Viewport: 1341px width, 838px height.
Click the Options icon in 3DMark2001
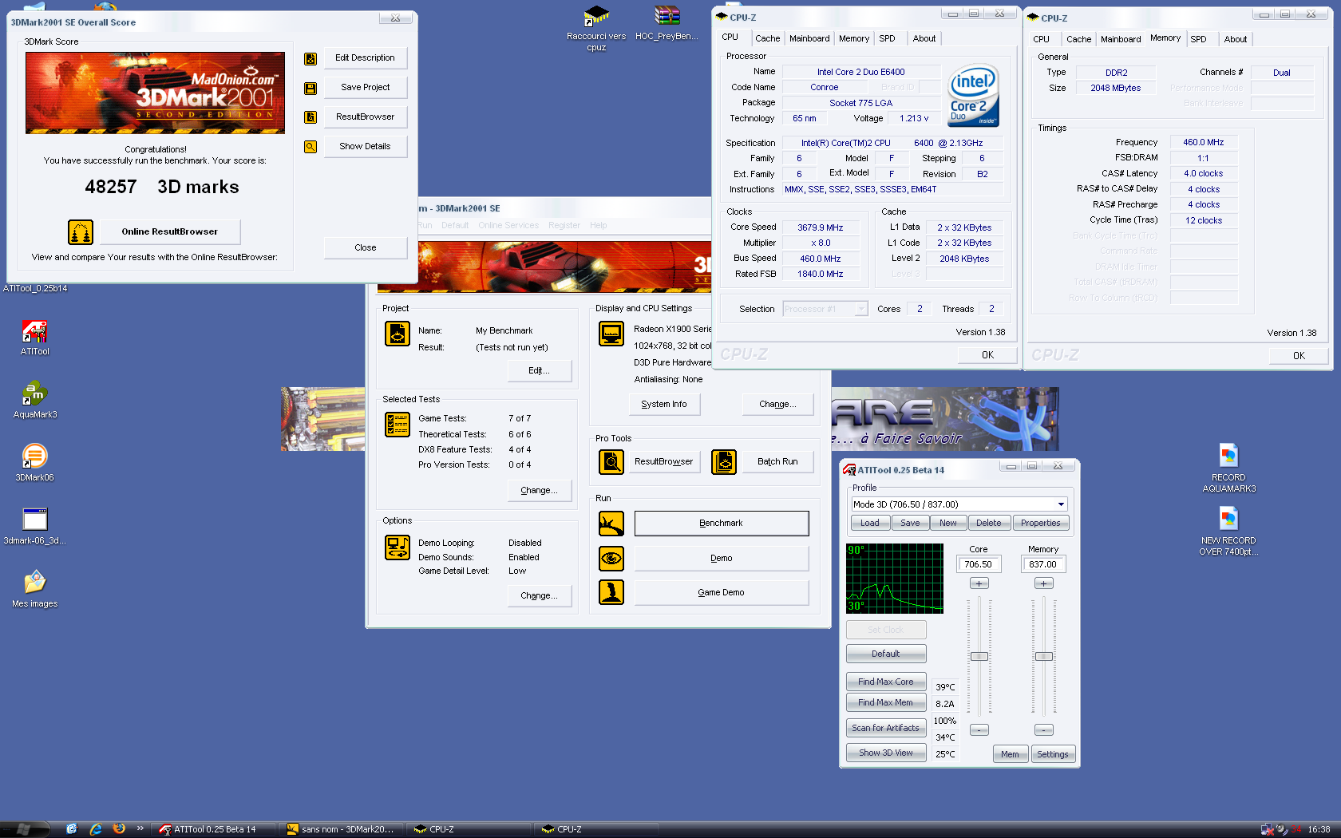coord(398,547)
